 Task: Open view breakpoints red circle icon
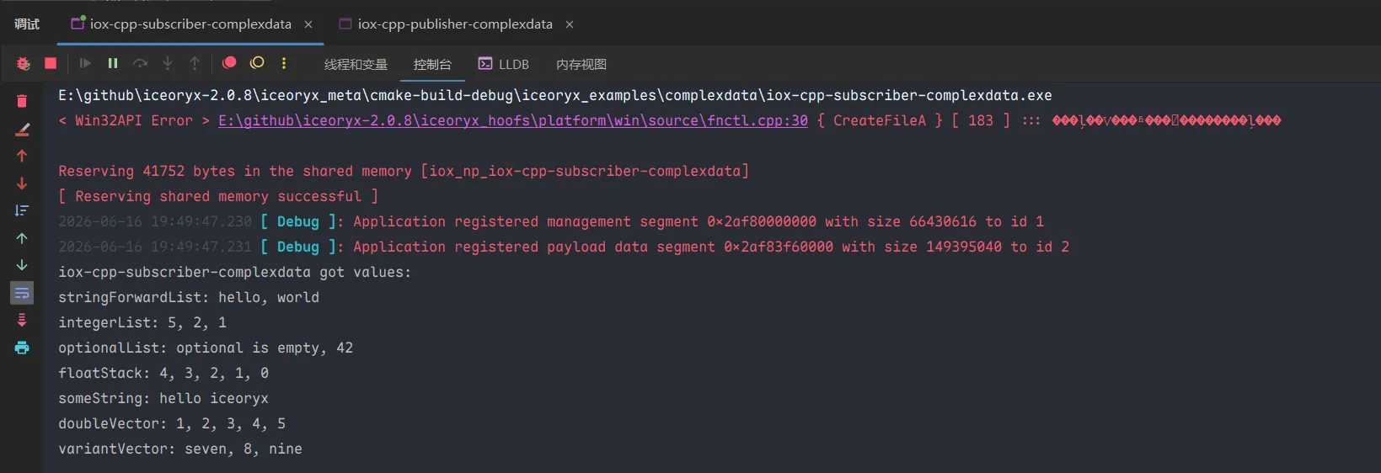click(x=229, y=62)
